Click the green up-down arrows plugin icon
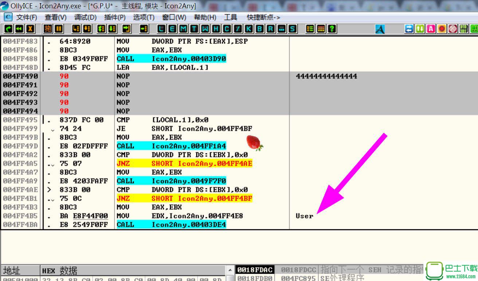 coord(420,29)
